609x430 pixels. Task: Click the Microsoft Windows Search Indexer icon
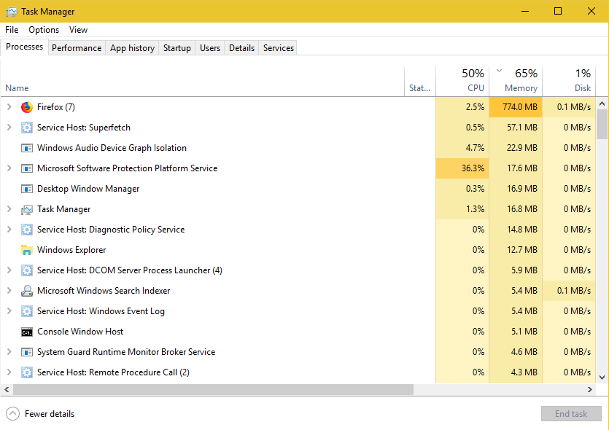coord(27,291)
